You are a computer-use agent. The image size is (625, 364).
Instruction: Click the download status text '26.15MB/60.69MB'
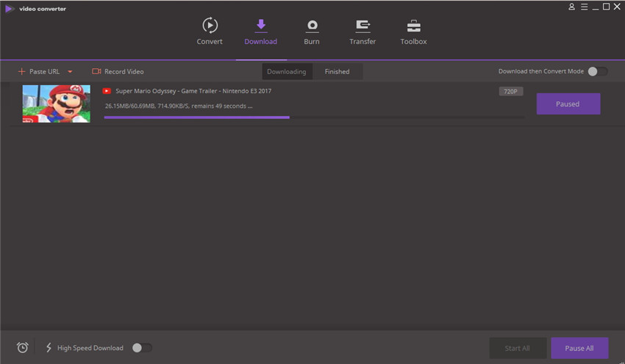[129, 106]
